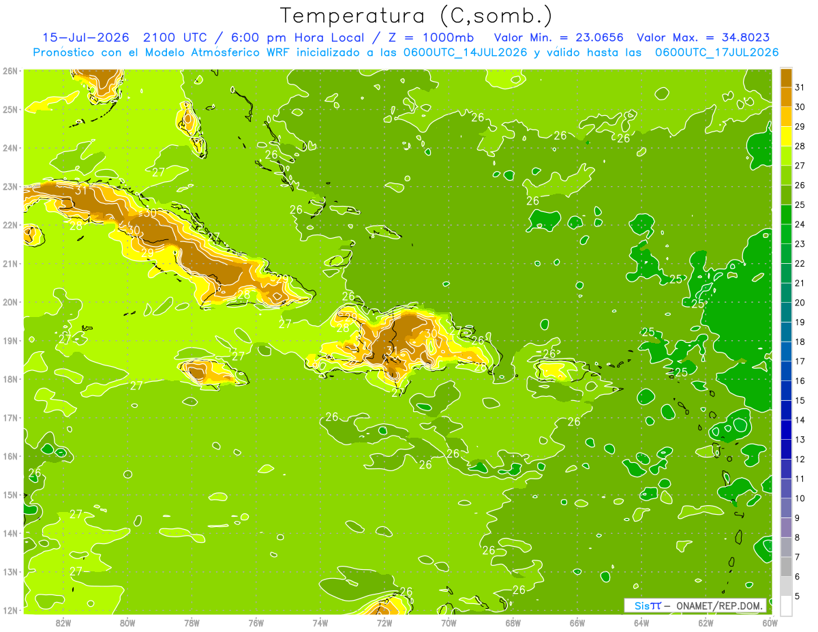Image resolution: width=818 pixels, height=632 pixels.
Task: Click the '22N' latitude axis label
Action: [x=10, y=225]
